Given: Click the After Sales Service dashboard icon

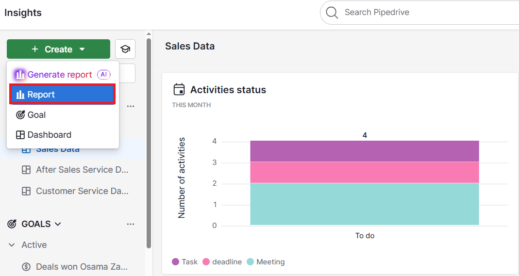Looking at the screenshot, I should tap(26, 170).
